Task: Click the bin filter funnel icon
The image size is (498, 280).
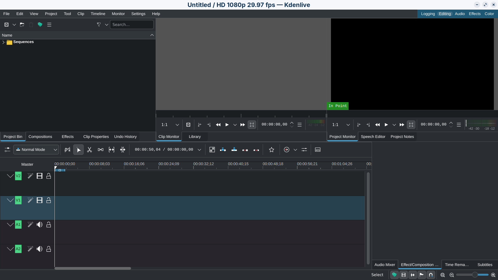Action: click(99, 25)
